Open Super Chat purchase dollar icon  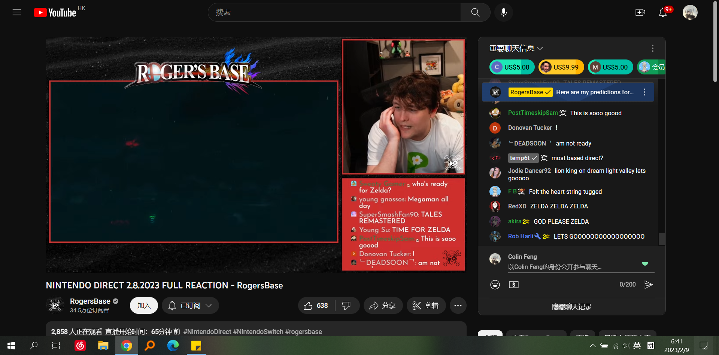[514, 285]
